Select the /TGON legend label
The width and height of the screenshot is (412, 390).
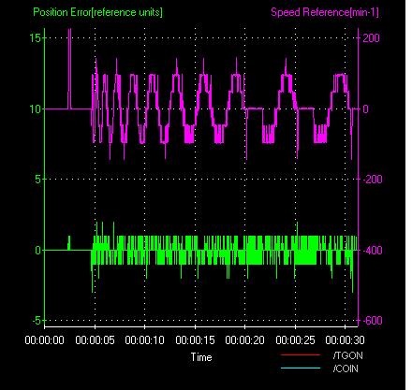click(347, 355)
